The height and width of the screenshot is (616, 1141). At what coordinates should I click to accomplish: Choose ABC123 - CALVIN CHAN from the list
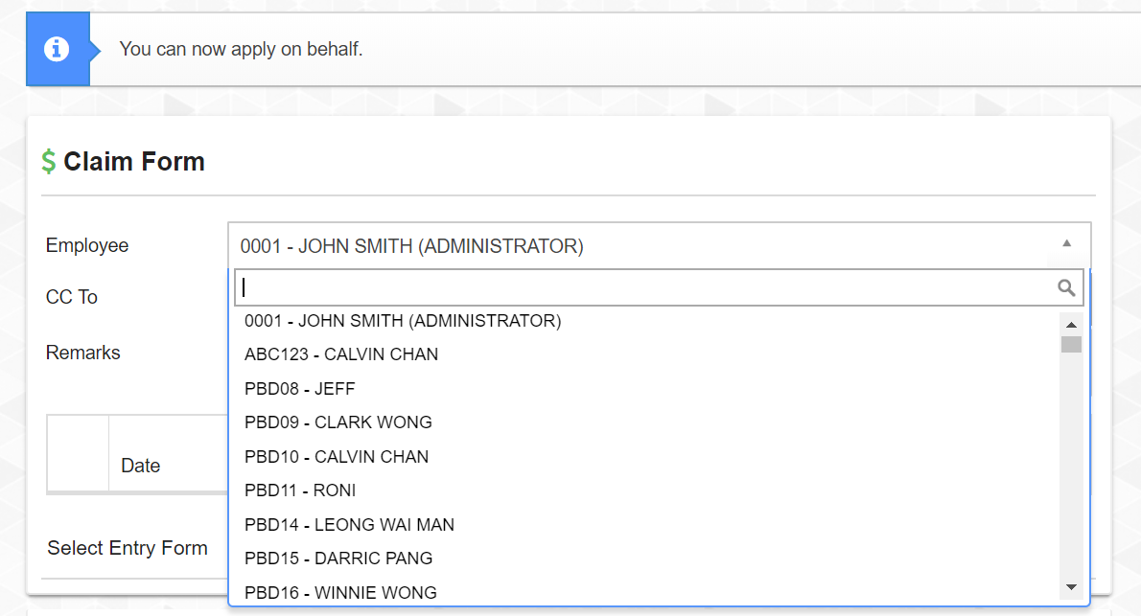pos(341,354)
